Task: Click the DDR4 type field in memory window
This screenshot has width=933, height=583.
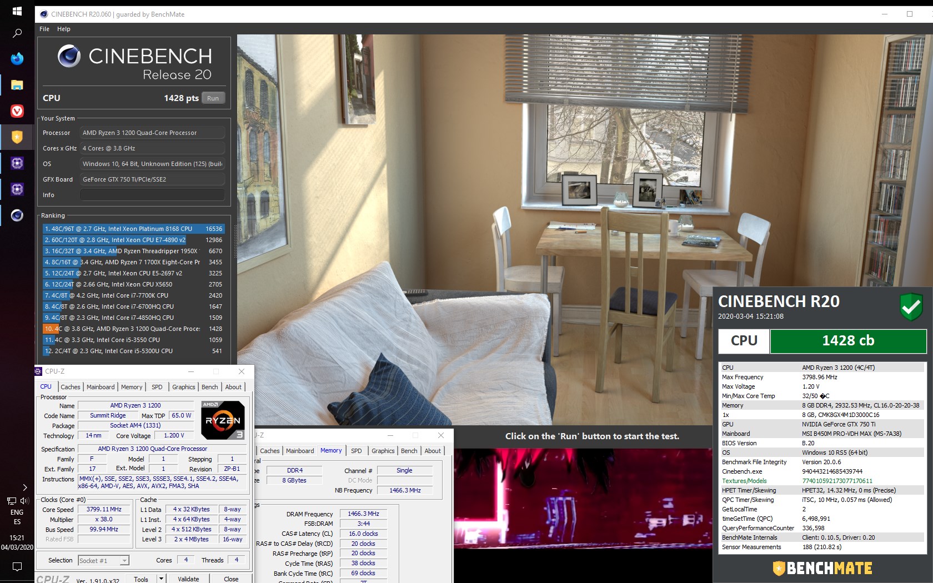Action: (x=295, y=470)
